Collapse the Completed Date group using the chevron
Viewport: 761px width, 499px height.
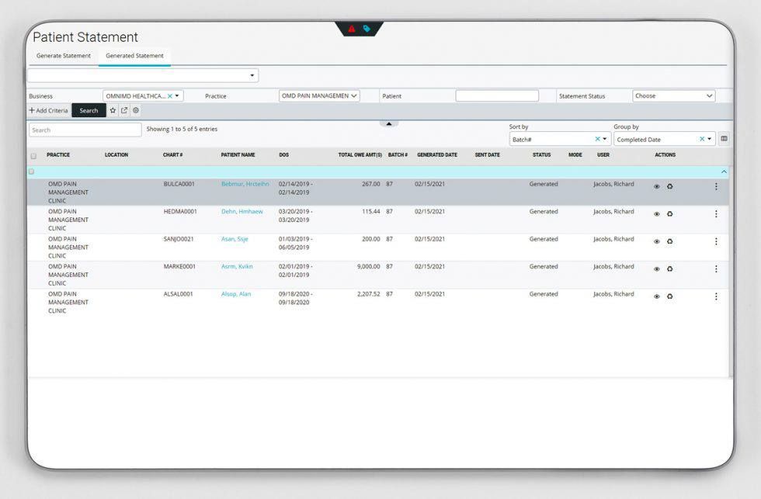pyautogui.click(x=723, y=170)
